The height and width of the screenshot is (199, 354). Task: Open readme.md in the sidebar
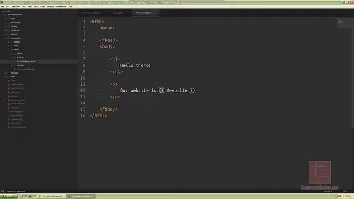[x=17, y=119]
